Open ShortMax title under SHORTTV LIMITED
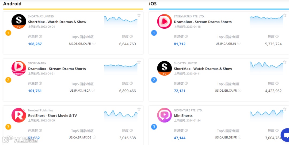289x145 pixels. [x=203, y=69]
